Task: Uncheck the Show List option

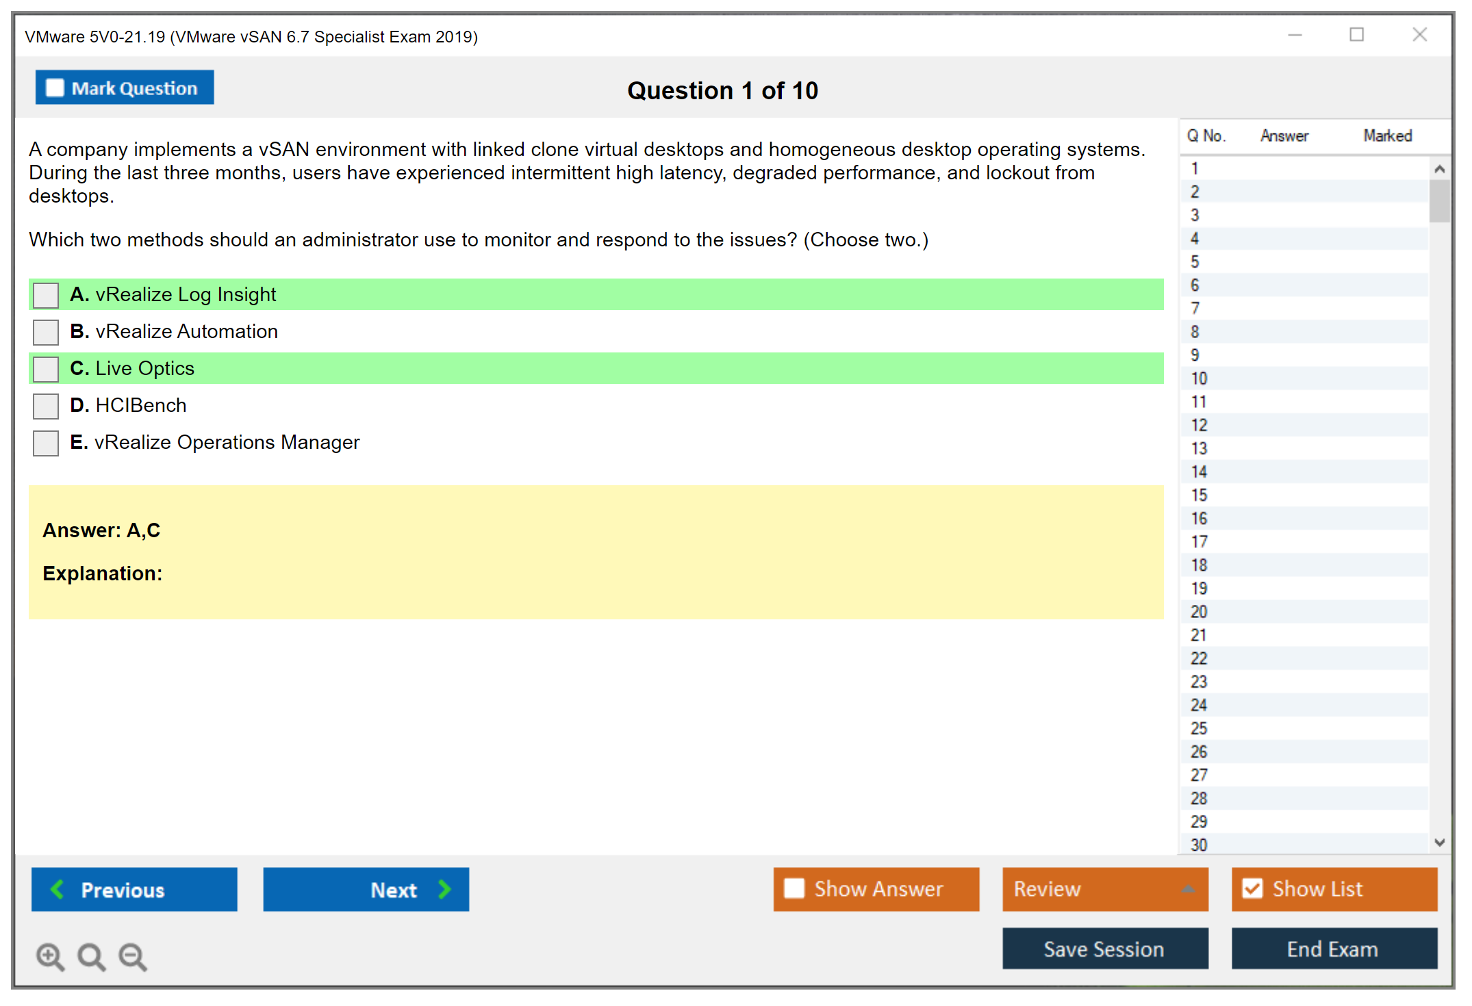Action: pyautogui.click(x=1252, y=888)
